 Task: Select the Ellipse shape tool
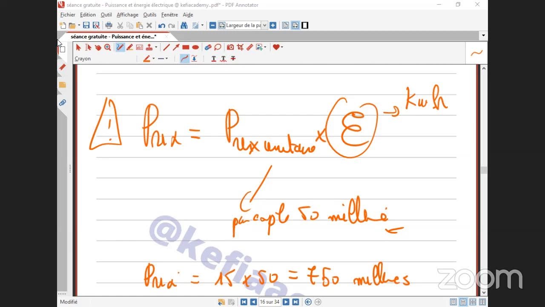[195, 47]
